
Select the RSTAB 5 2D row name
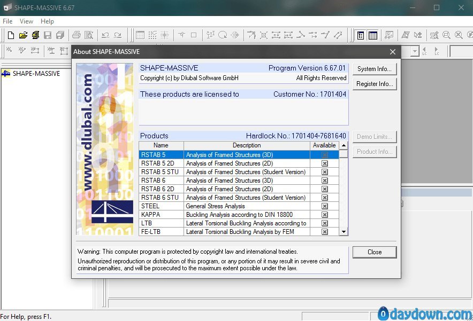157,163
